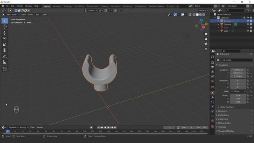Select the Move tool

pyautogui.click(x=5, y=33)
